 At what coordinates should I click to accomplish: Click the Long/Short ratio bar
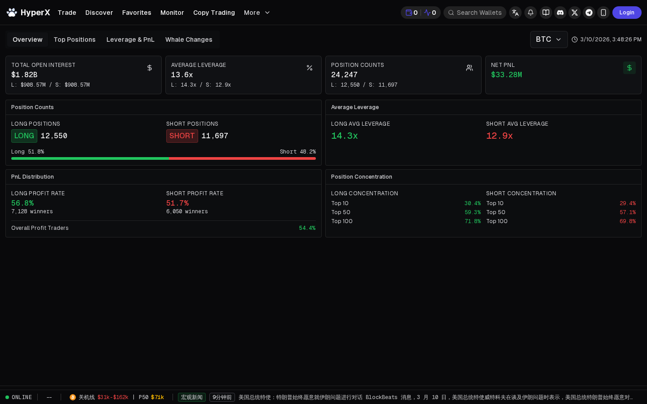tap(163, 158)
